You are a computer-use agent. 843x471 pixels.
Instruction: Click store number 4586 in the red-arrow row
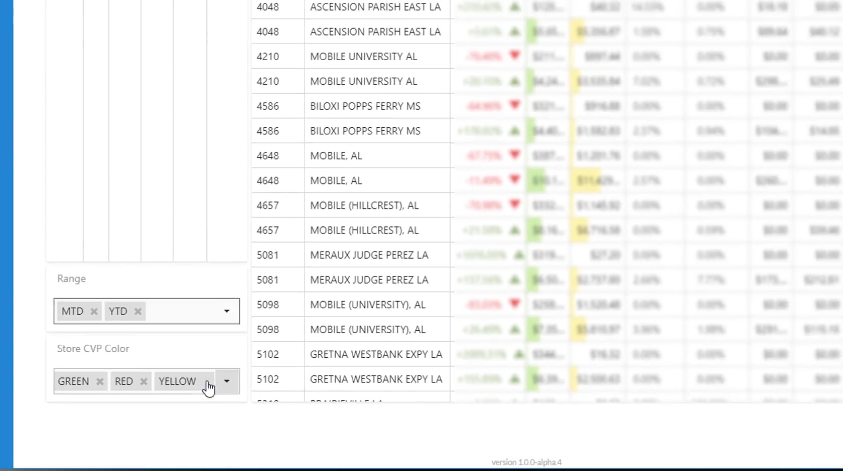point(267,106)
